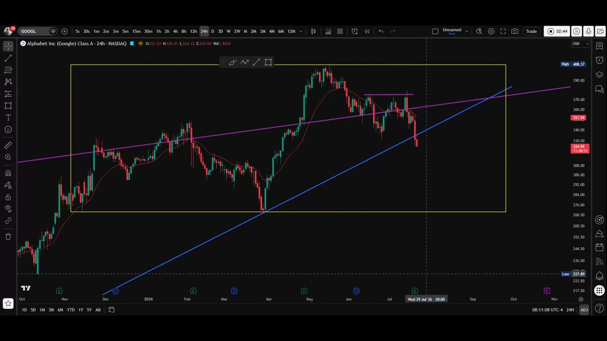Toggle lock all drawings
Viewport: 607px width, 341px height.
tap(8, 197)
